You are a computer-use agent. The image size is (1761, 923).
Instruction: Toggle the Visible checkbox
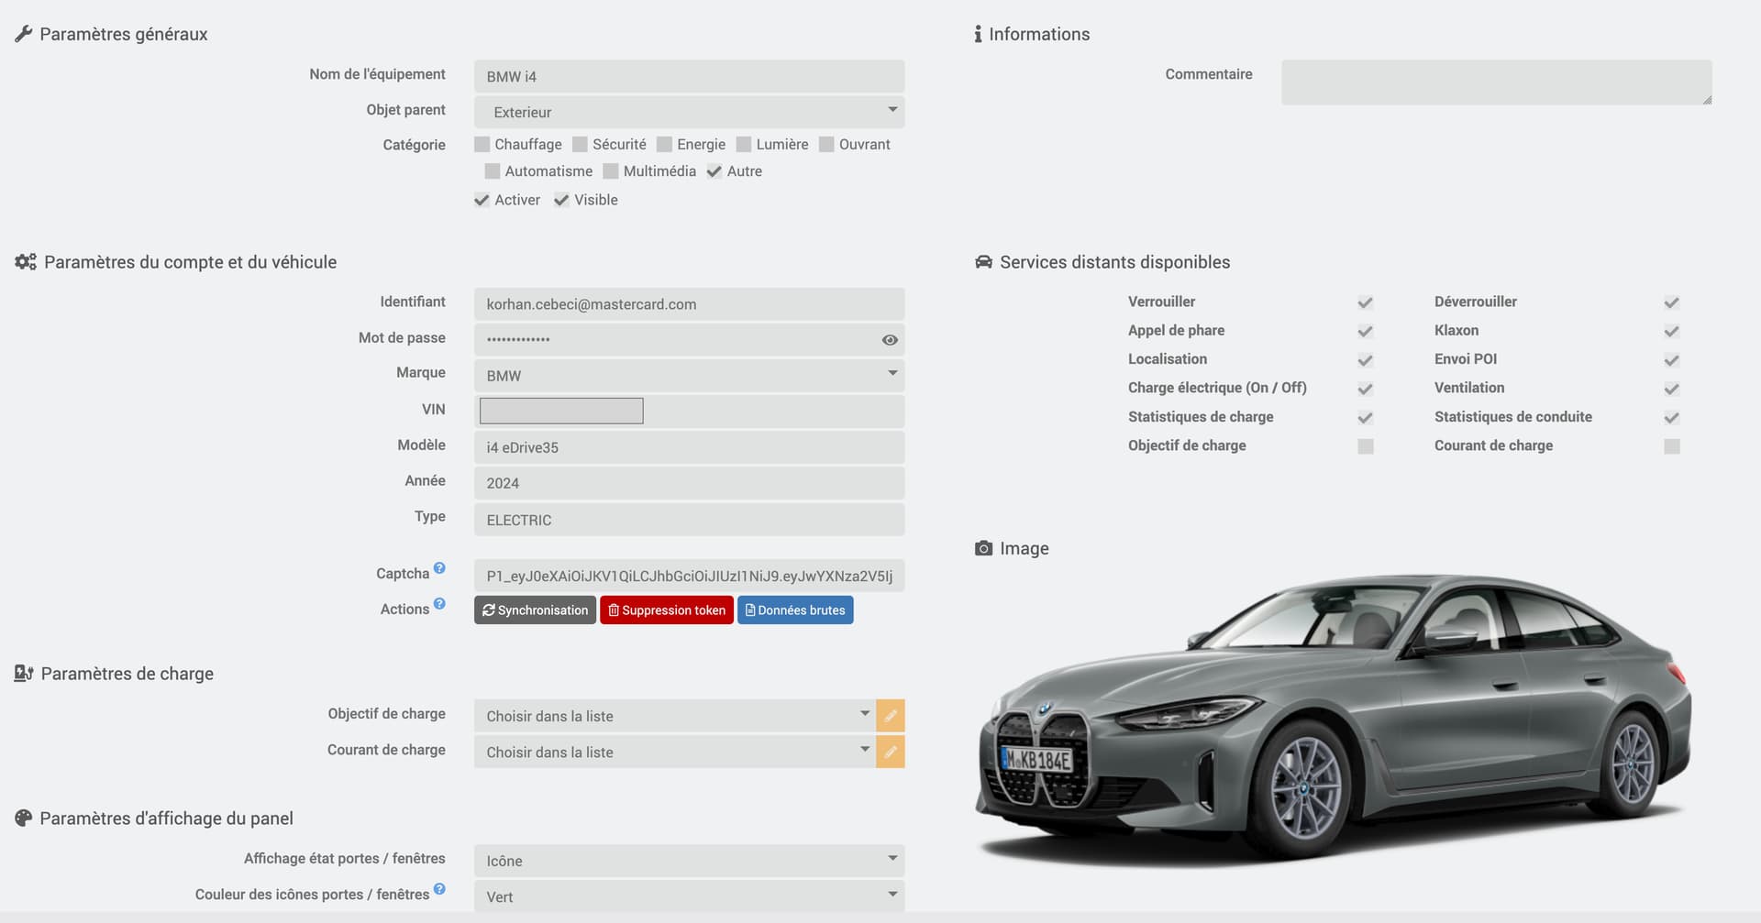pyautogui.click(x=561, y=200)
